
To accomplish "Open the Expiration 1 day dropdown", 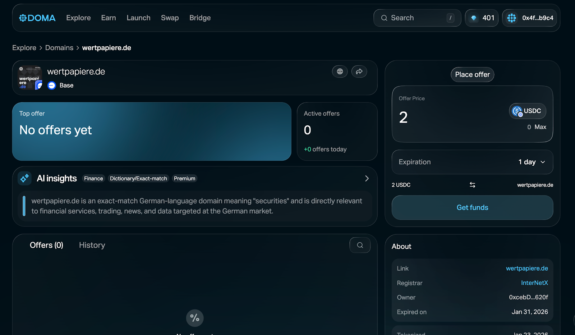I will [532, 162].
